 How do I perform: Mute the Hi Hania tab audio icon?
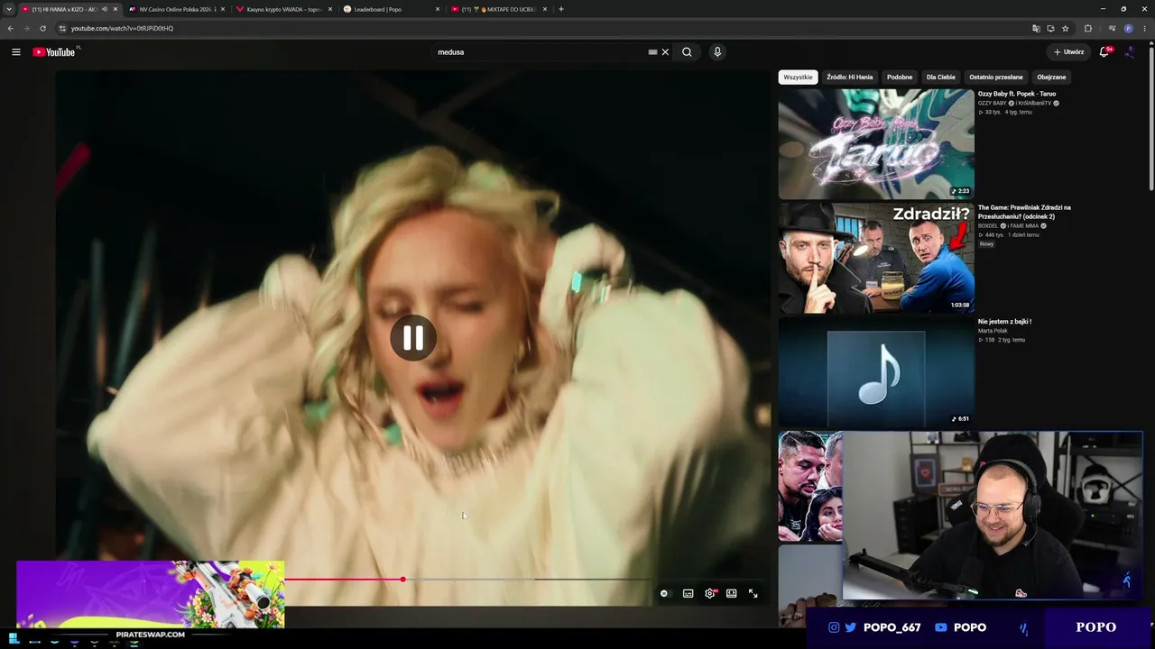click(105, 9)
